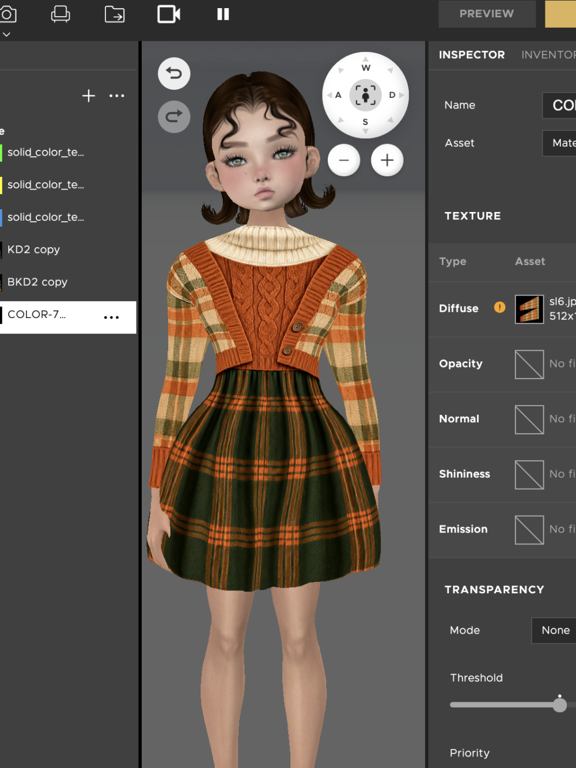Click the import folder icon
The height and width of the screenshot is (768, 576).
[115, 14]
